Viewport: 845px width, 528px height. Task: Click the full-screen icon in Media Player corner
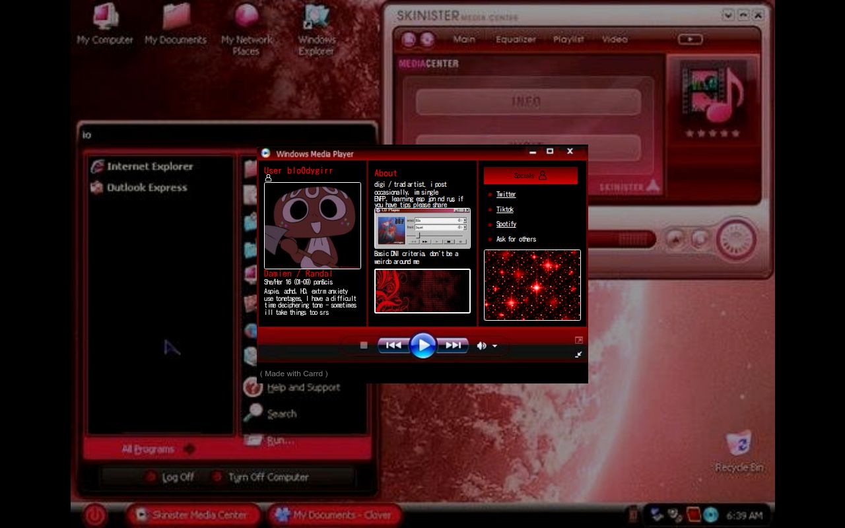[579, 340]
